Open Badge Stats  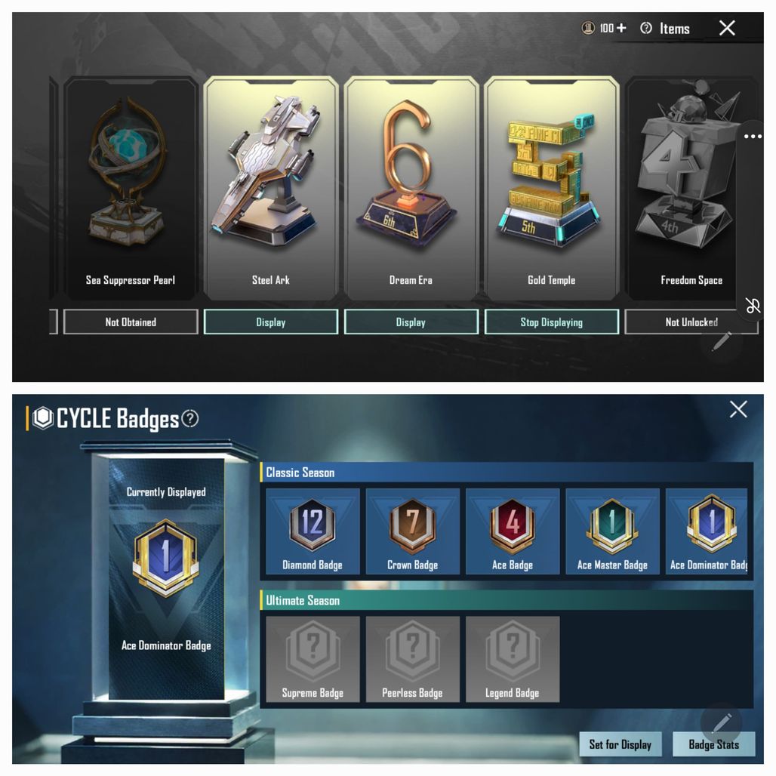(713, 744)
